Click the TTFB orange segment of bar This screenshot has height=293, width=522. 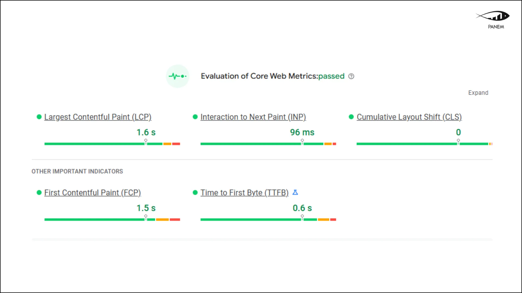(x=324, y=219)
